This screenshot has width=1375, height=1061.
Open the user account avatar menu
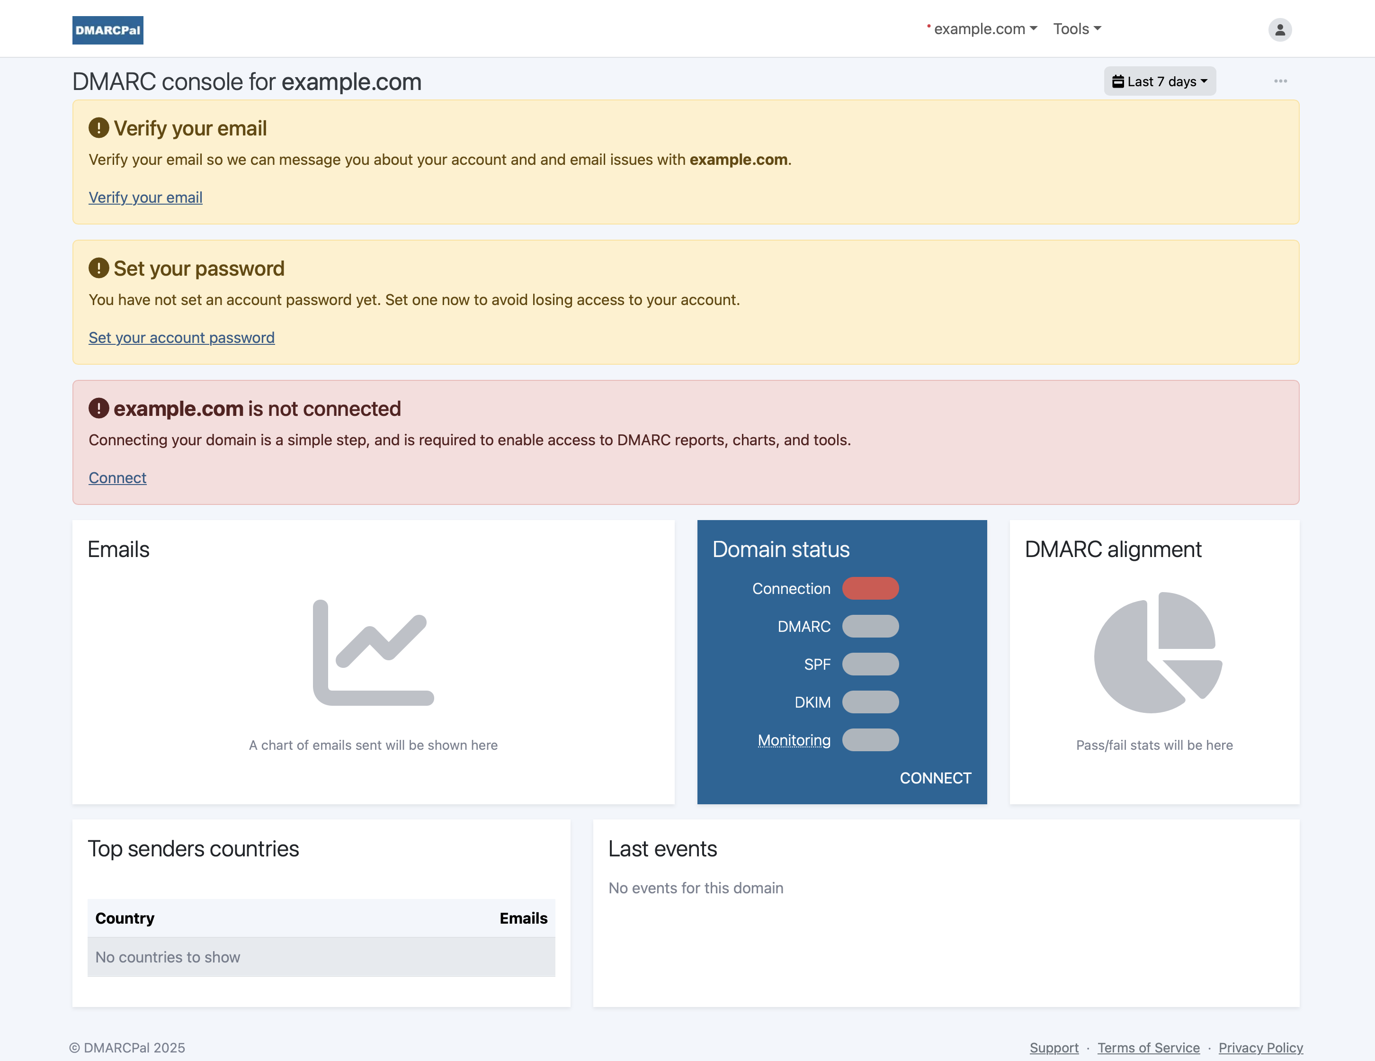point(1279,29)
